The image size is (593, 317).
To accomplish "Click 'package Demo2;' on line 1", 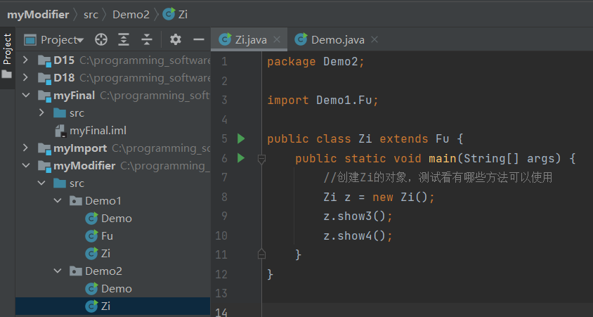I will 315,61.
